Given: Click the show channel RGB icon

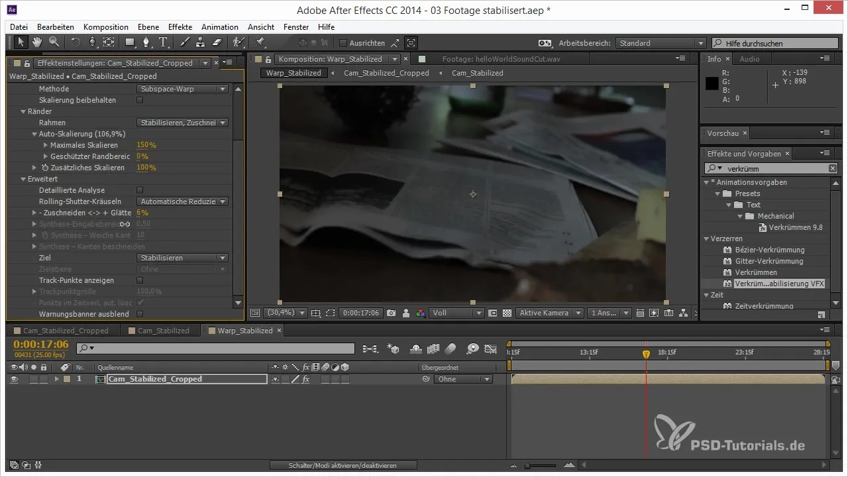Looking at the screenshot, I should pyautogui.click(x=421, y=313).
